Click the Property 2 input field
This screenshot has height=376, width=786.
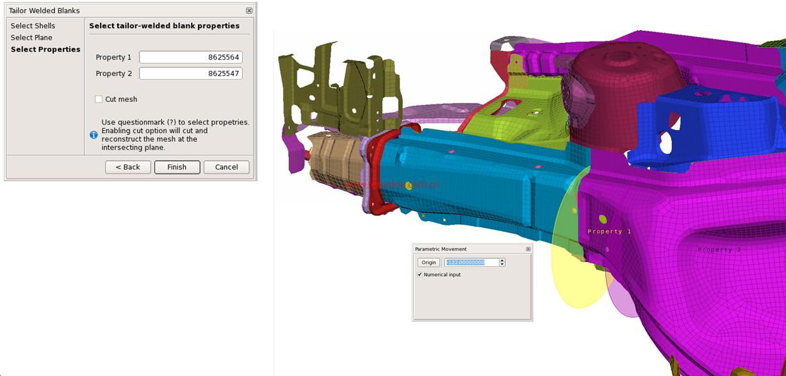[x=190, y=74]
